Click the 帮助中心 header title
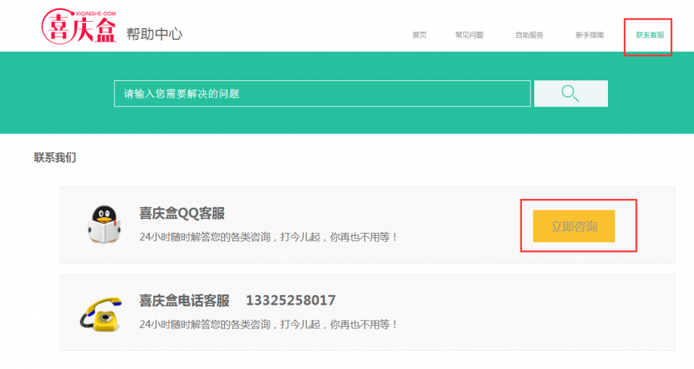 tap(154, 33)
